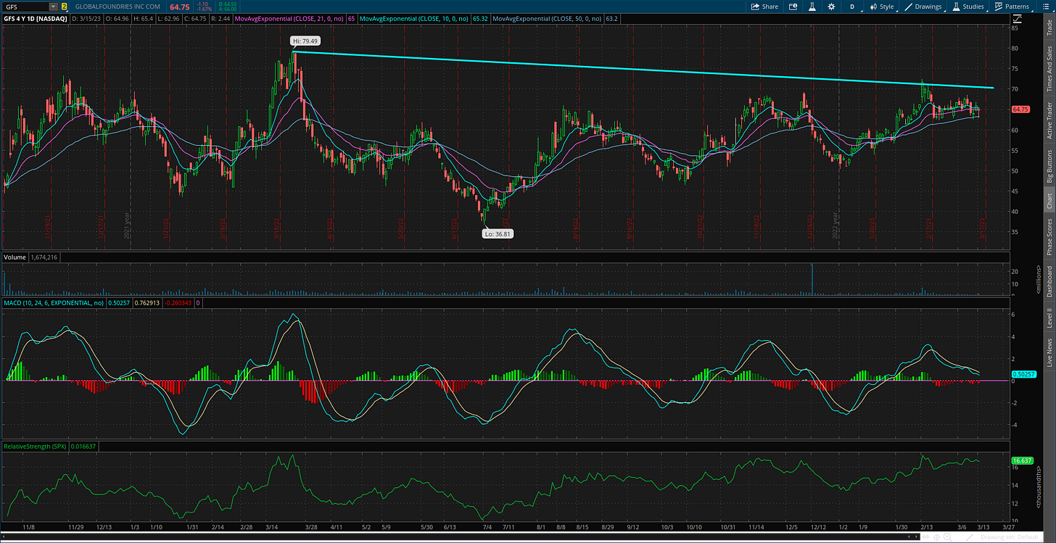This screenshot has width=1056, height=543.
Task: Change the D timeframe aggregation selector
Action: tap(852, 7)
